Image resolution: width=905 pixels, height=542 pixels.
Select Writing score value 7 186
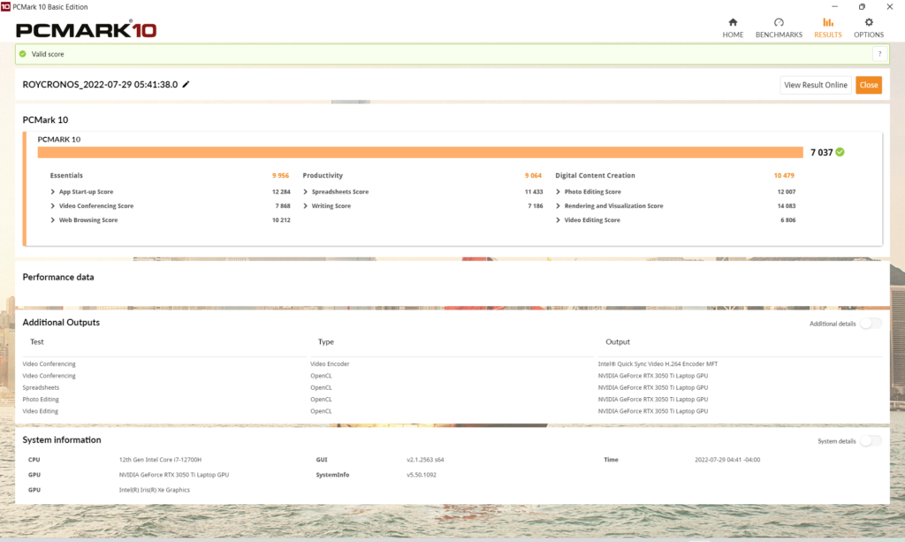(535, 205)
